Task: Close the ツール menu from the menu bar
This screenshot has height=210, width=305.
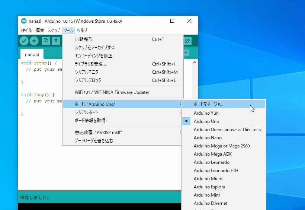Action: click(68, 31)
